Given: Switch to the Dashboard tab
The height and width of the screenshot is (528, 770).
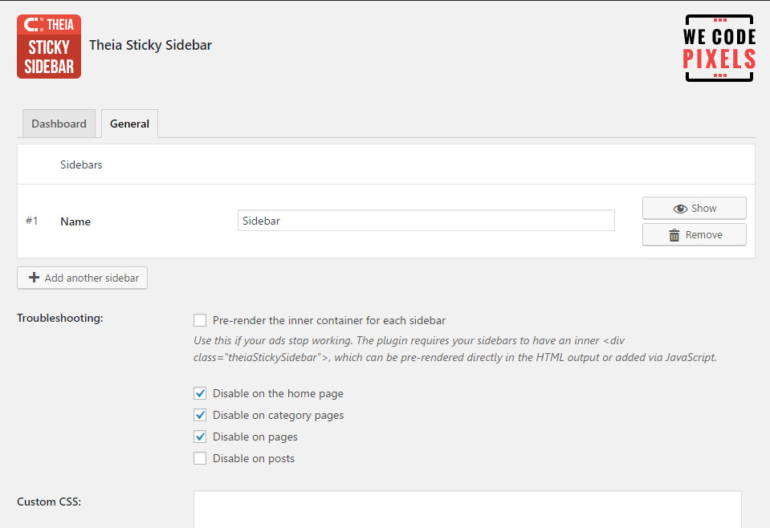Looking at the screenshot, I should [59, 124].
